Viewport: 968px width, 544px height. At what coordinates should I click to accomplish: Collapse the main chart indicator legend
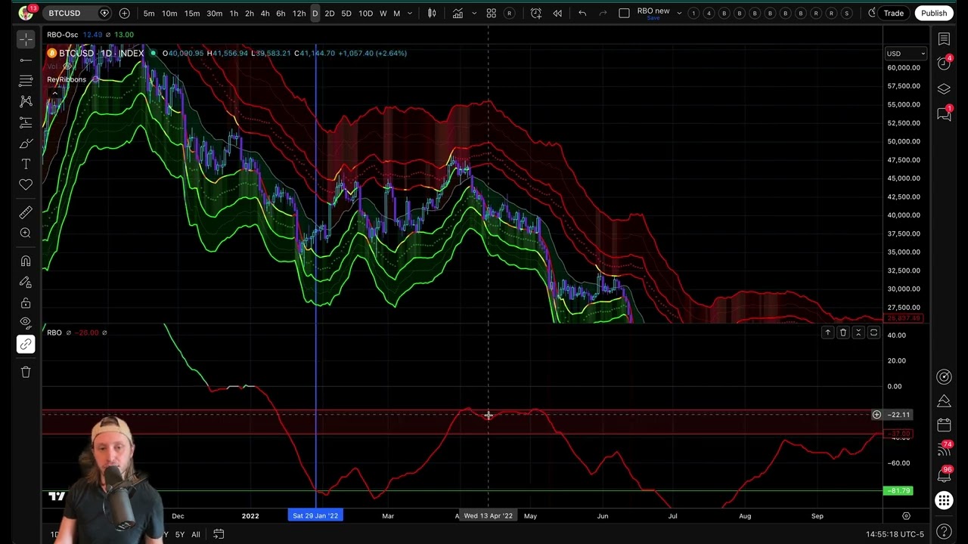(x=54, y=93)
